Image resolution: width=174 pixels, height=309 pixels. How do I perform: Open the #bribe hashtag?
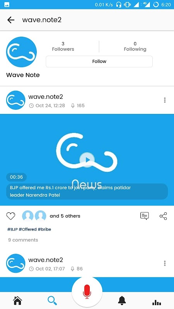(44, 229)
